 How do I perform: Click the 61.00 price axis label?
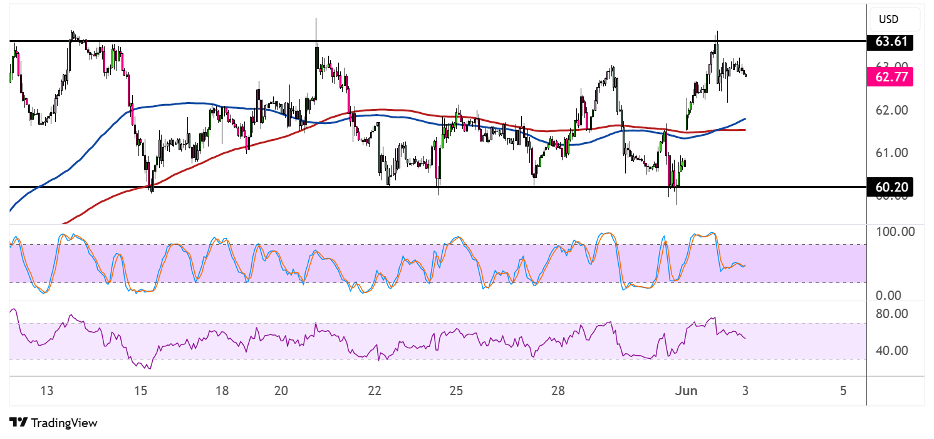click(x=891, y=153)
